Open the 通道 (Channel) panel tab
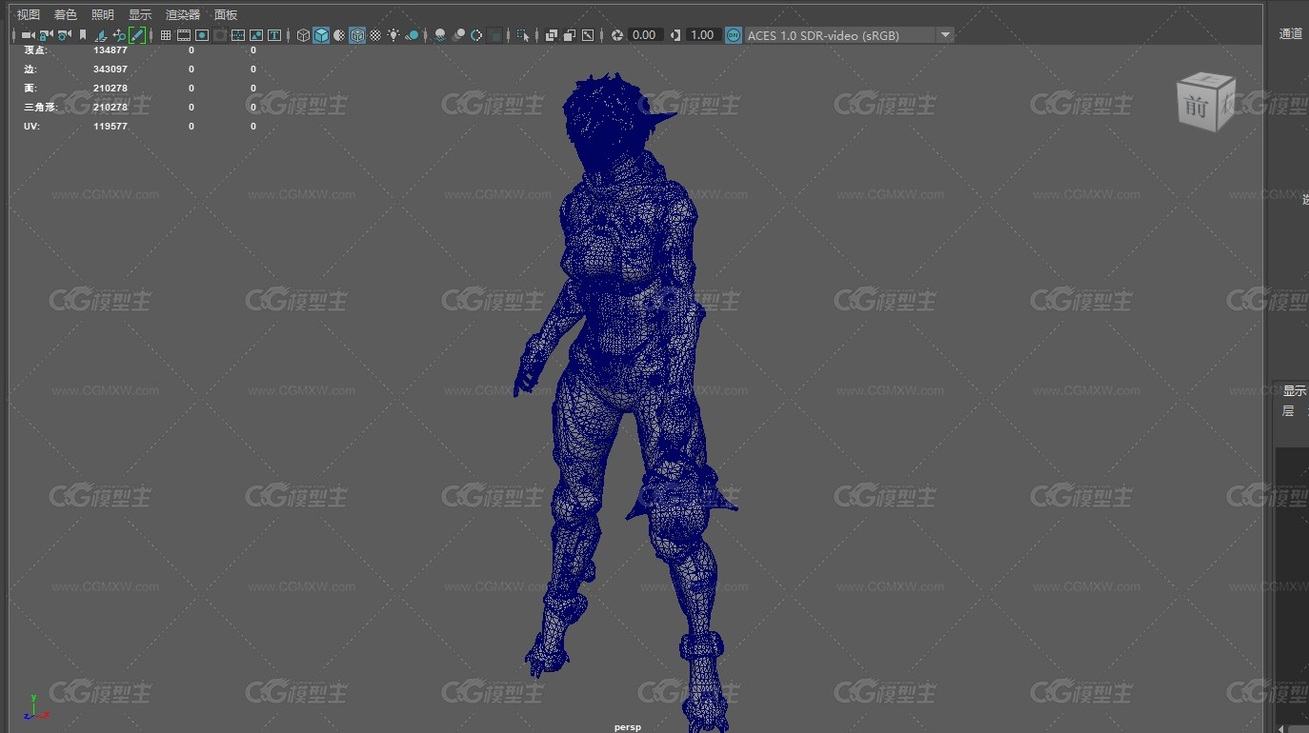1309x733 pixels. coord(1291,34)
